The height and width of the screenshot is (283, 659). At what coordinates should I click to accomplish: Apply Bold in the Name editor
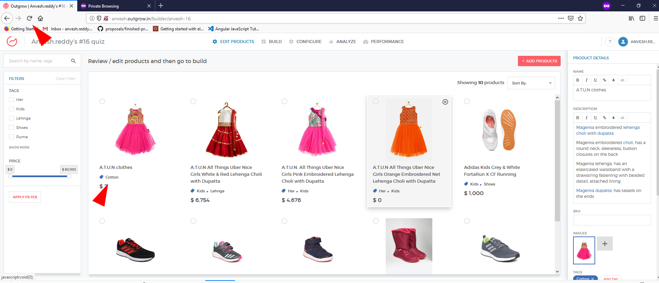point(578,80)
